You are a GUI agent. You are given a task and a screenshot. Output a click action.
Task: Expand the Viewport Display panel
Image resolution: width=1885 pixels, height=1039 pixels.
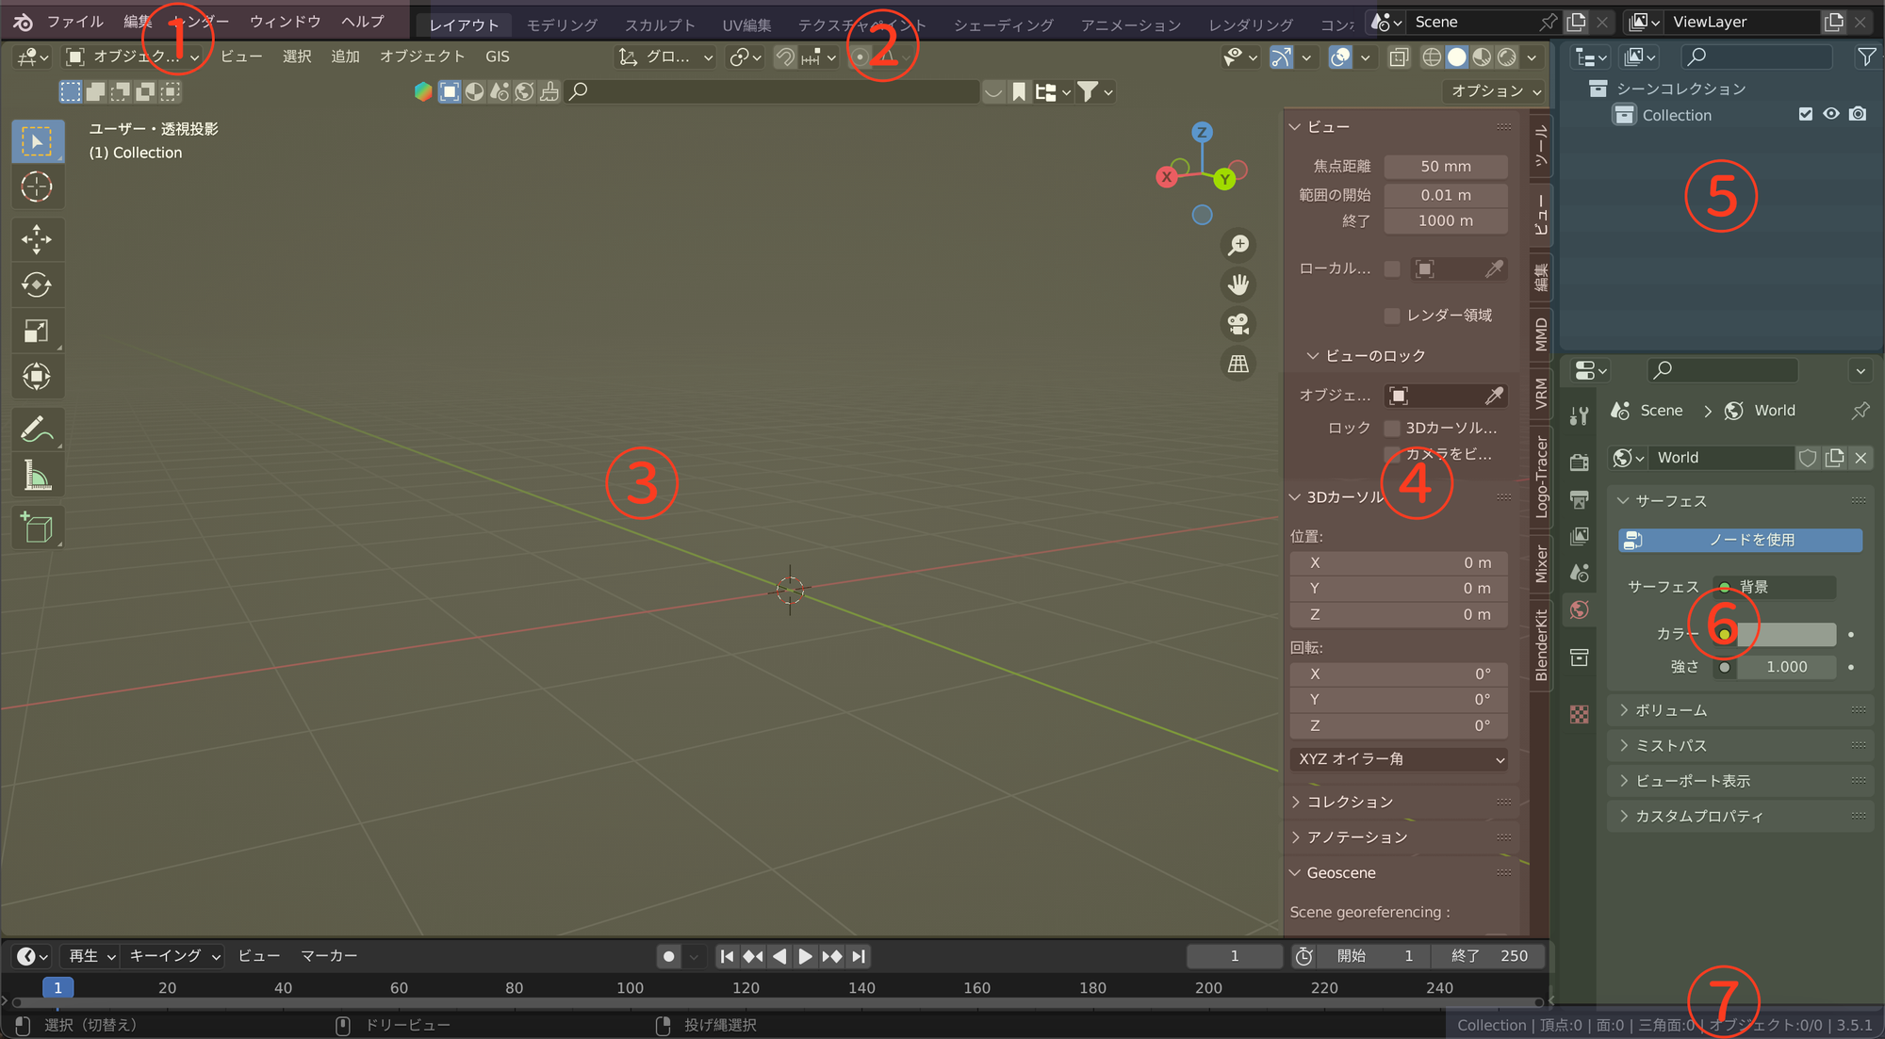(1739, 782)
